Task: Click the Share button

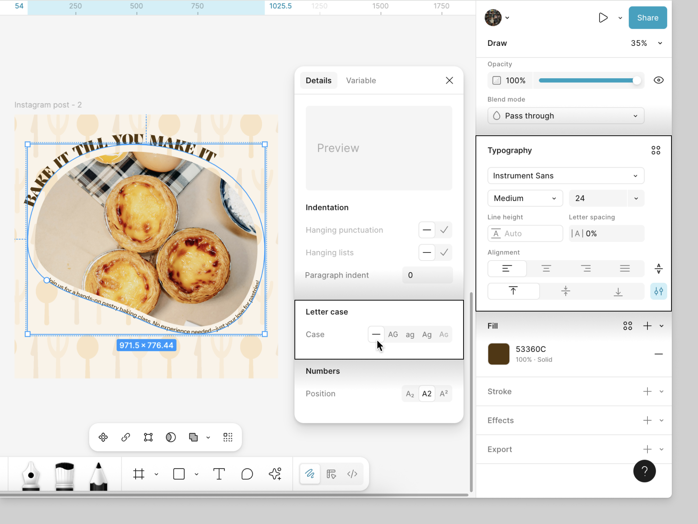Action: pyautogui.click(x=647, y=17)
